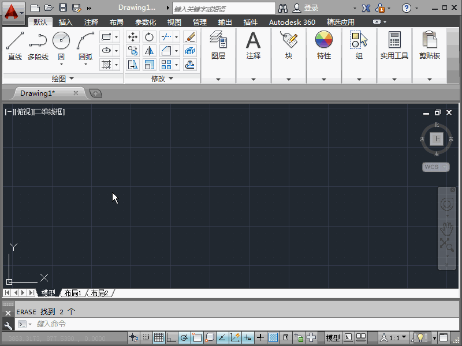
Task: Choose the Arc (圆弧) tool
Action: 85,42
